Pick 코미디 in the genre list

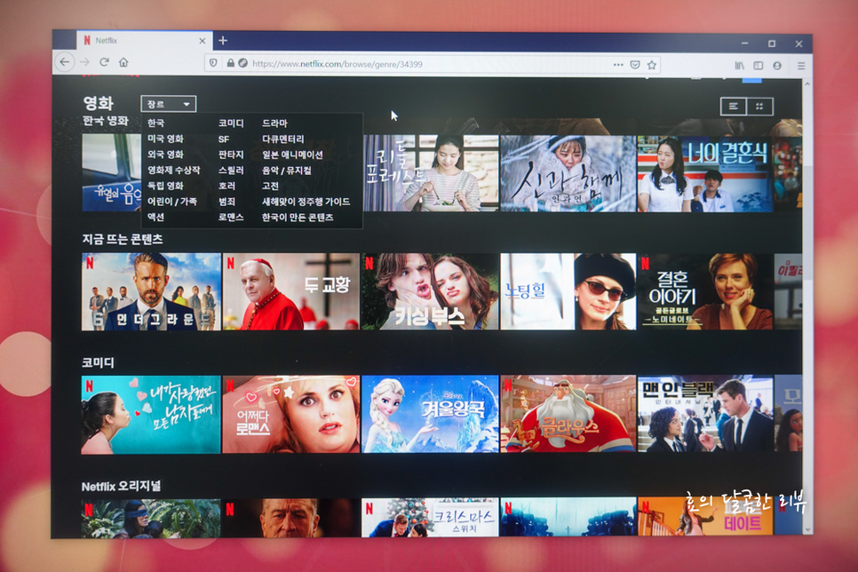point(231,123)
